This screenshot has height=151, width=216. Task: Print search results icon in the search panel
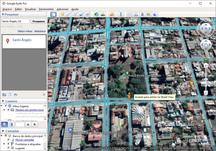(15, 95)
